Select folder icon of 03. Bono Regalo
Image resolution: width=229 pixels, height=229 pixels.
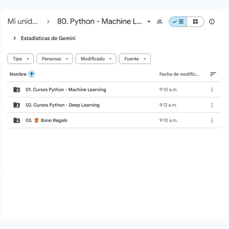click(17, 120)
